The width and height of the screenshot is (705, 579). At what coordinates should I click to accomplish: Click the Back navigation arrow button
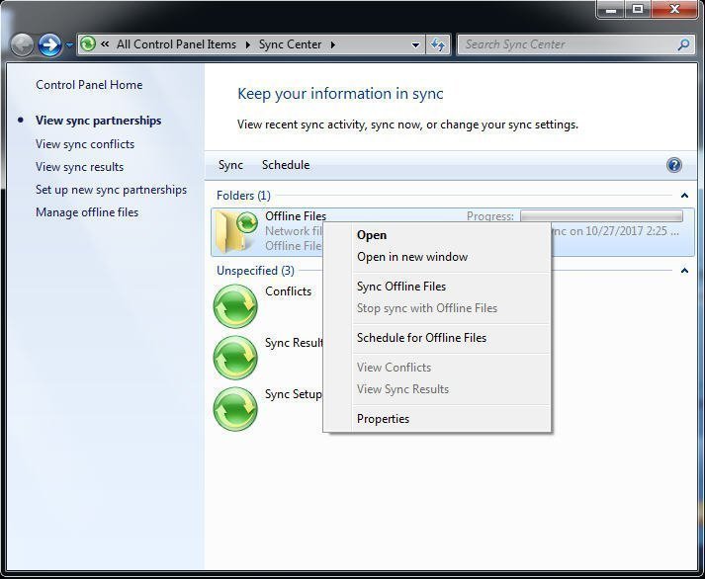[22, 44]
